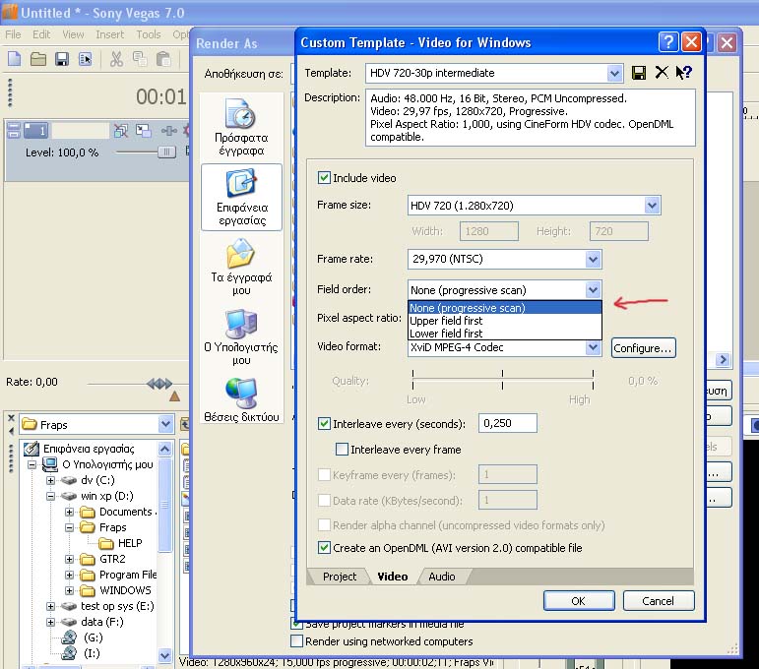Screen dimensions: 759x669
Task: Click the question mark help title button
Action: coord(668,42)
